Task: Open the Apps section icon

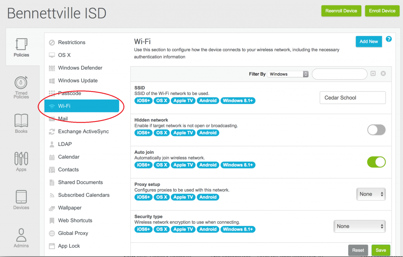Action: point(21,158)
